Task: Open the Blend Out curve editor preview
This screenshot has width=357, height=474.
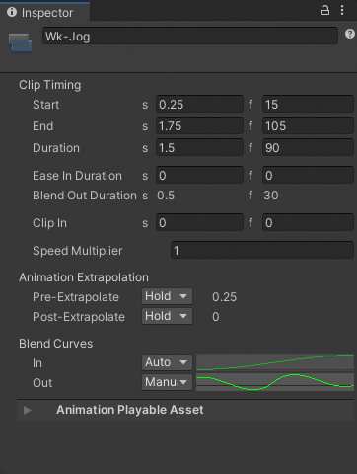Action: (275, 382)
